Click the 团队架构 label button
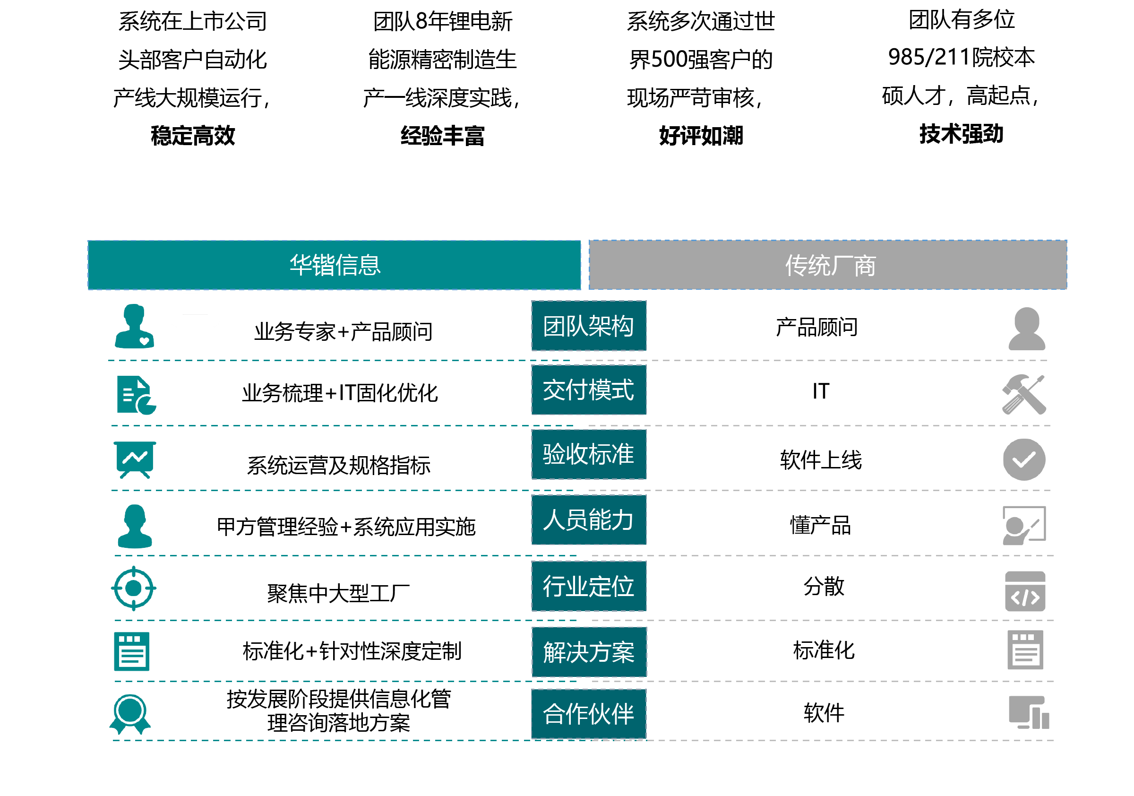Image resolution: width=1134 pixels, height=796 pixels. [x=588, y=326]
